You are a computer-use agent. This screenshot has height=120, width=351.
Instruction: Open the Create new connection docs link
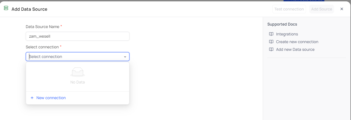click(297, 42)
